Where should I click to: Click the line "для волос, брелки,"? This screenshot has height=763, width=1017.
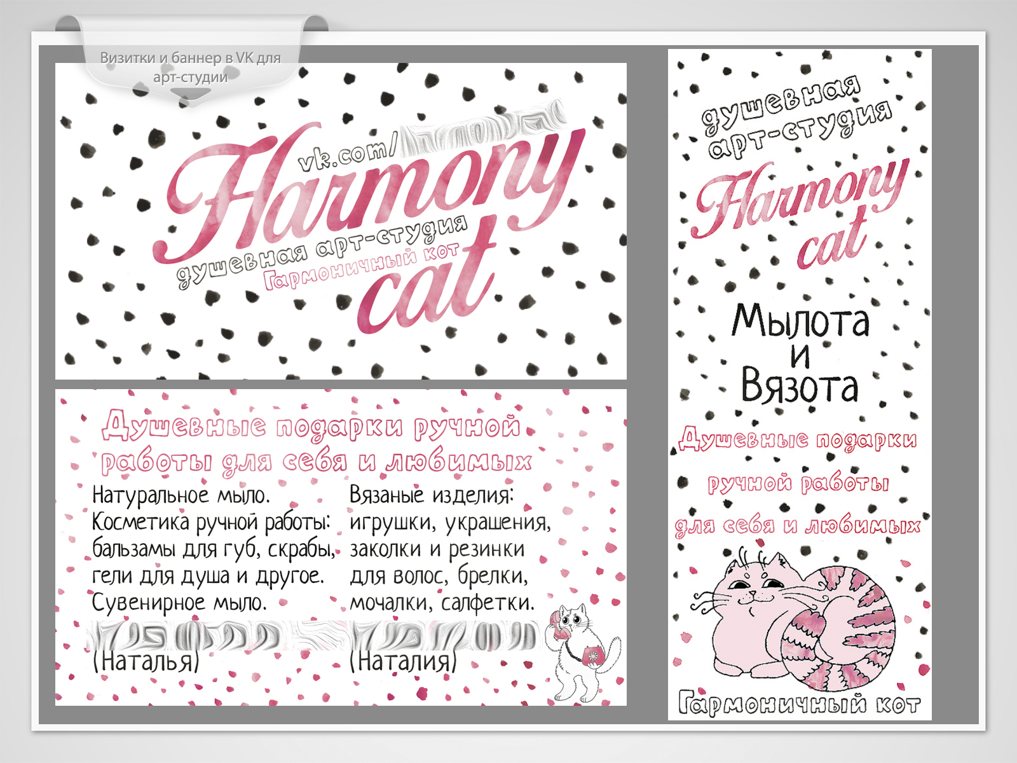tap(439, 576)
